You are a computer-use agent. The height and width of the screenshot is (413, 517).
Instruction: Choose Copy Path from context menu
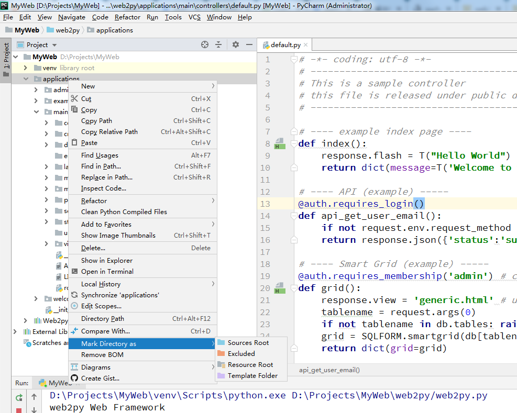click(143, 120)
